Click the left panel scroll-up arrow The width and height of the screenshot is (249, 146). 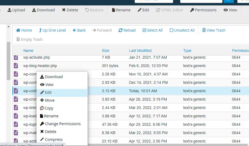[x=9, y=27]
